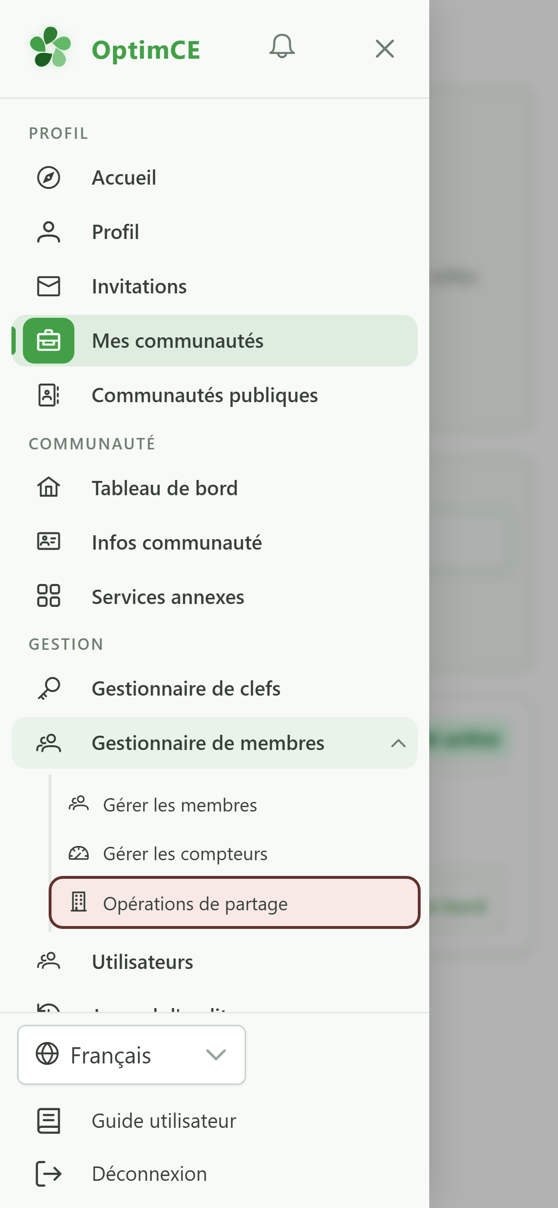Click the OptimCE clover logo
The width and height of the screenshot is (558, 1208).
click(x=51, y=47)
